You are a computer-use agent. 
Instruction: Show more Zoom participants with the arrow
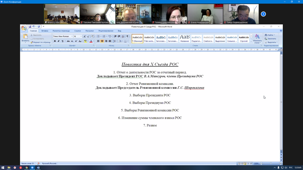263,14
